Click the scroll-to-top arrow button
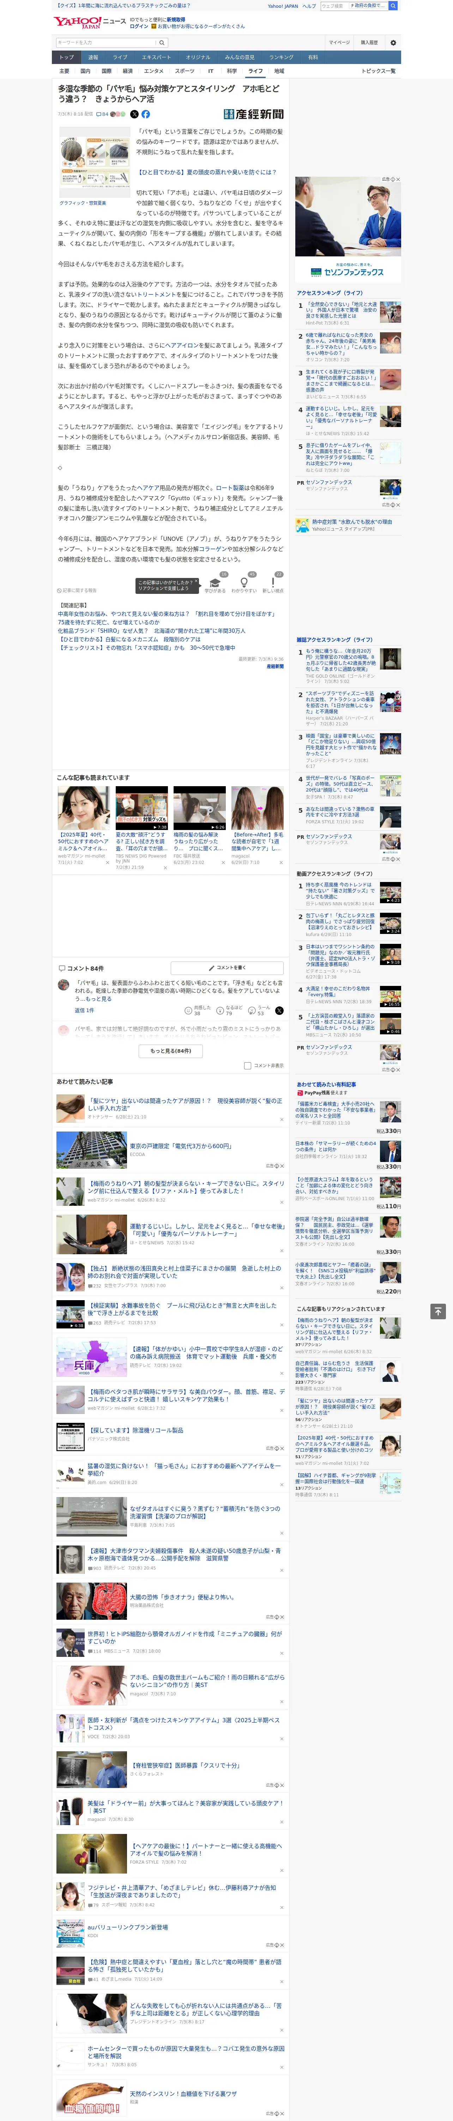This screenshot has width=453, height=2121. click(x=437, y=1311)
